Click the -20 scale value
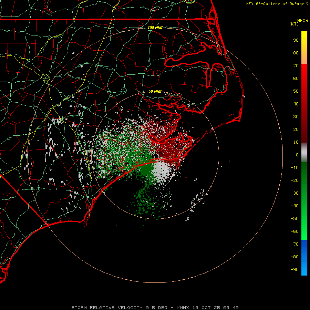 point(294,180)
